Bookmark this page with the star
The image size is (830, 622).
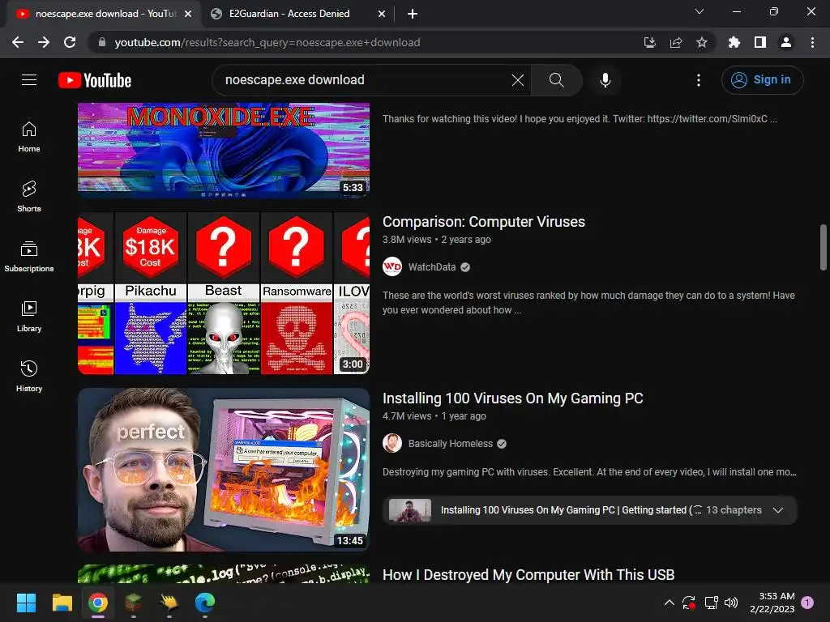coord(702,42)
